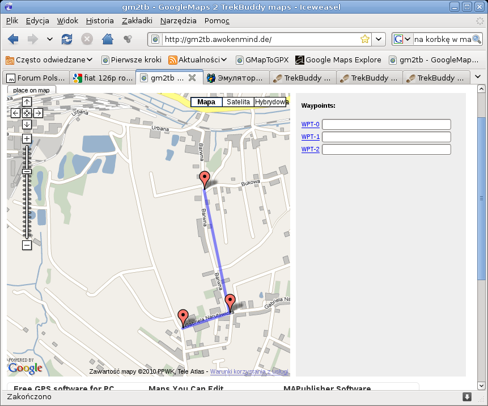Pan the map right
Viewport: 488px width, 406px height.
point(39,113)
